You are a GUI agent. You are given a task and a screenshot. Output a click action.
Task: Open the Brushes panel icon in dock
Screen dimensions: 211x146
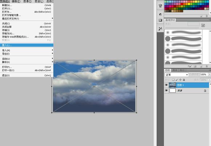160,6
